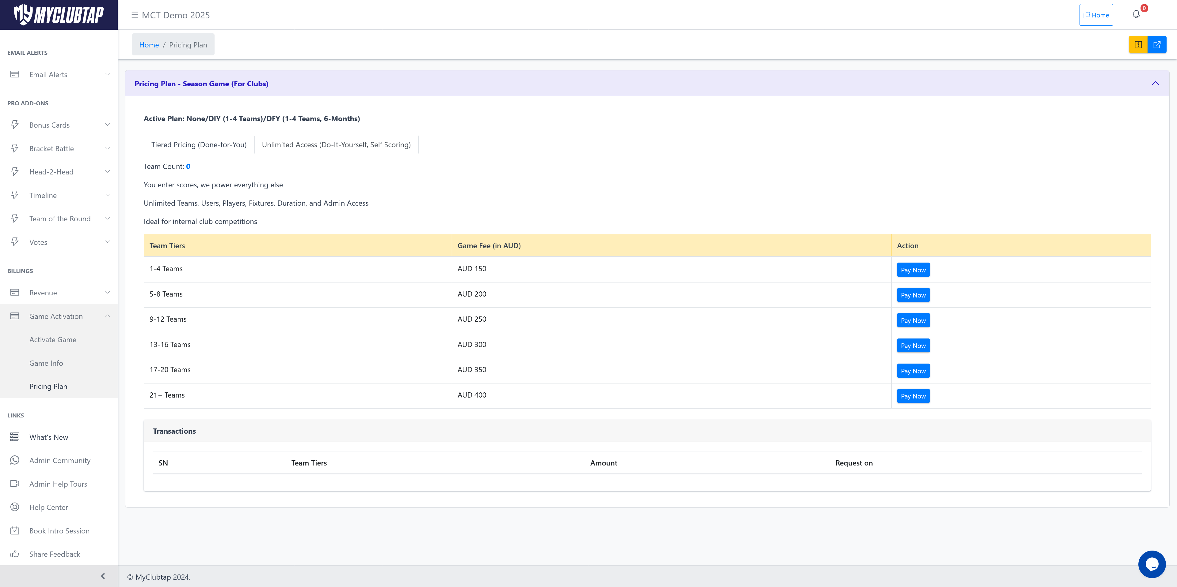Toggle the hamburger menu icon
Viewport: 1177px width, 587px height.
[x=135, y=15]
